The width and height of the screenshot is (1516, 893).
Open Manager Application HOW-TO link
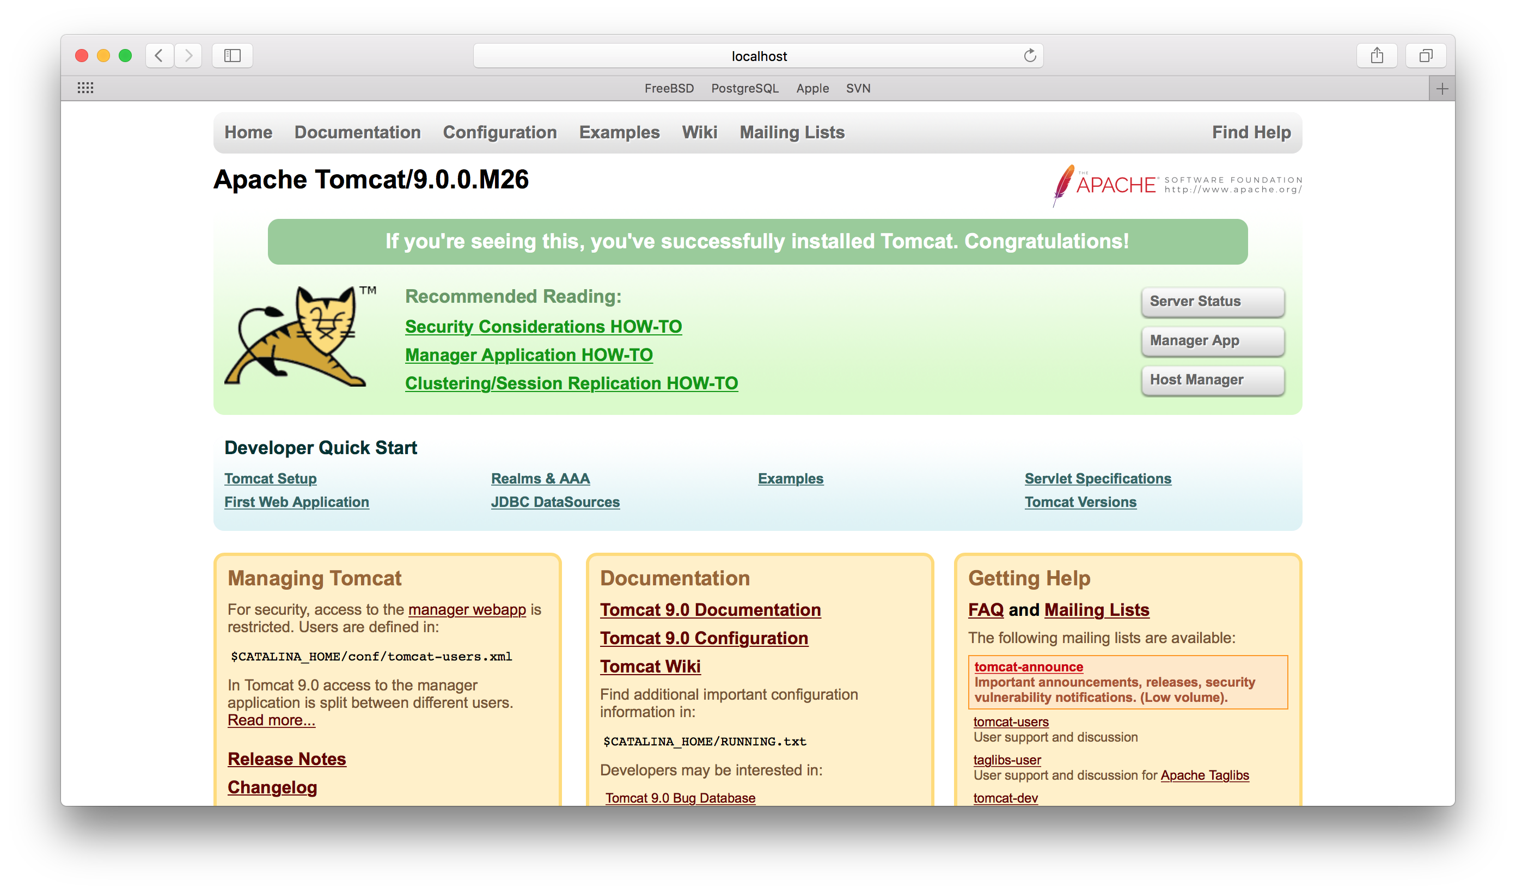tap(529, 355)
